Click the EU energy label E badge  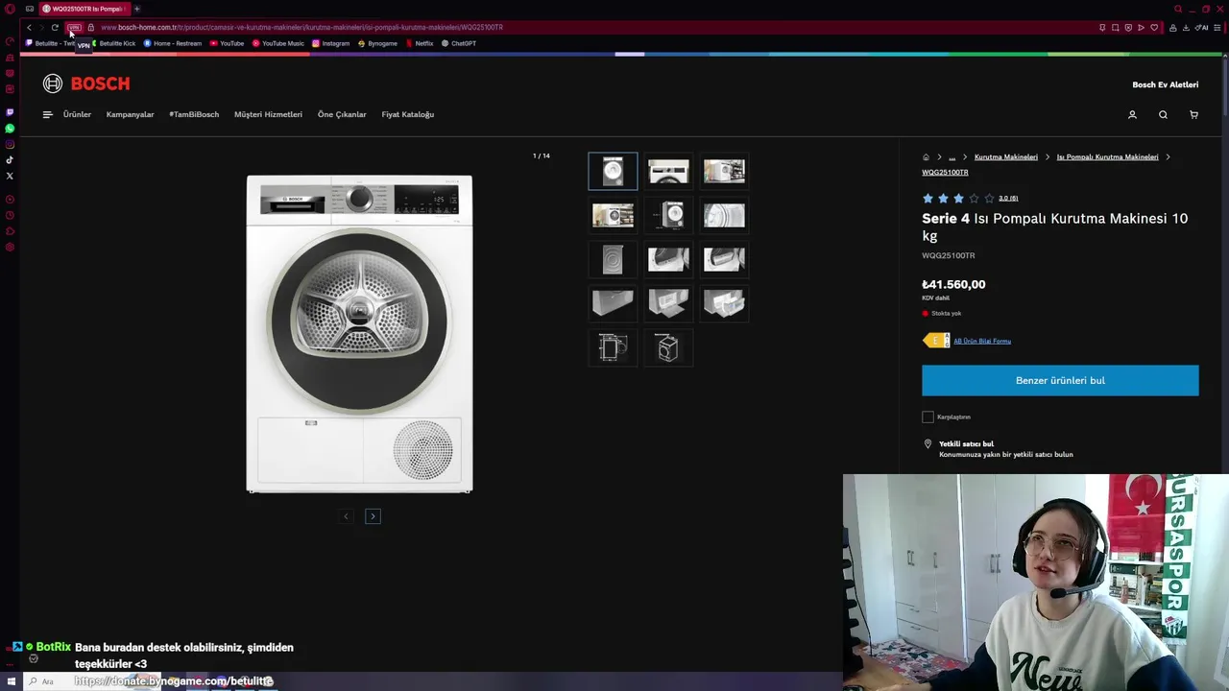[x=936, y=341]
